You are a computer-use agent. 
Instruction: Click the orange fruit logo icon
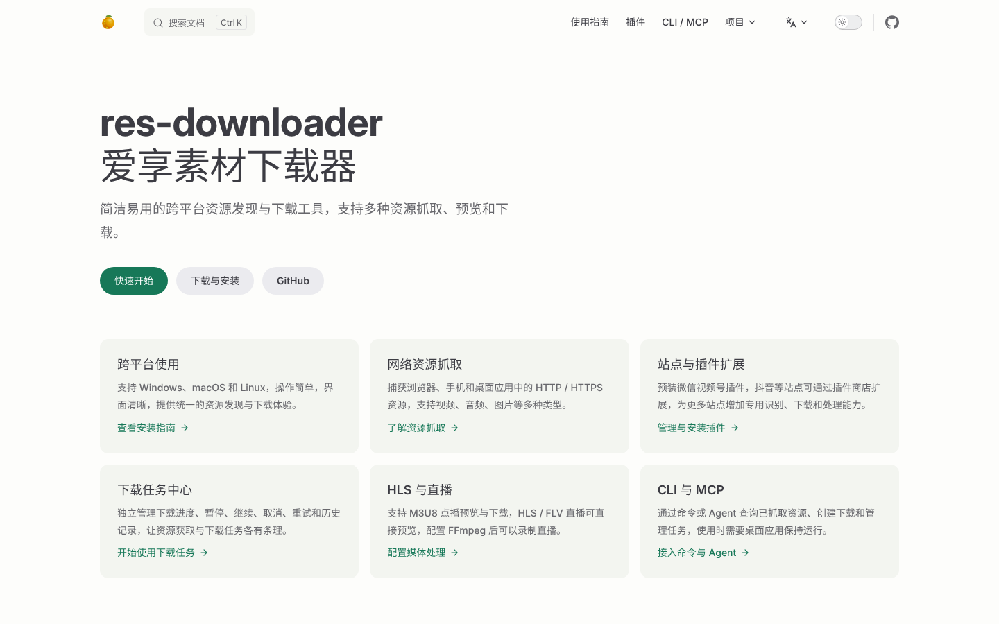click(108, 22)
